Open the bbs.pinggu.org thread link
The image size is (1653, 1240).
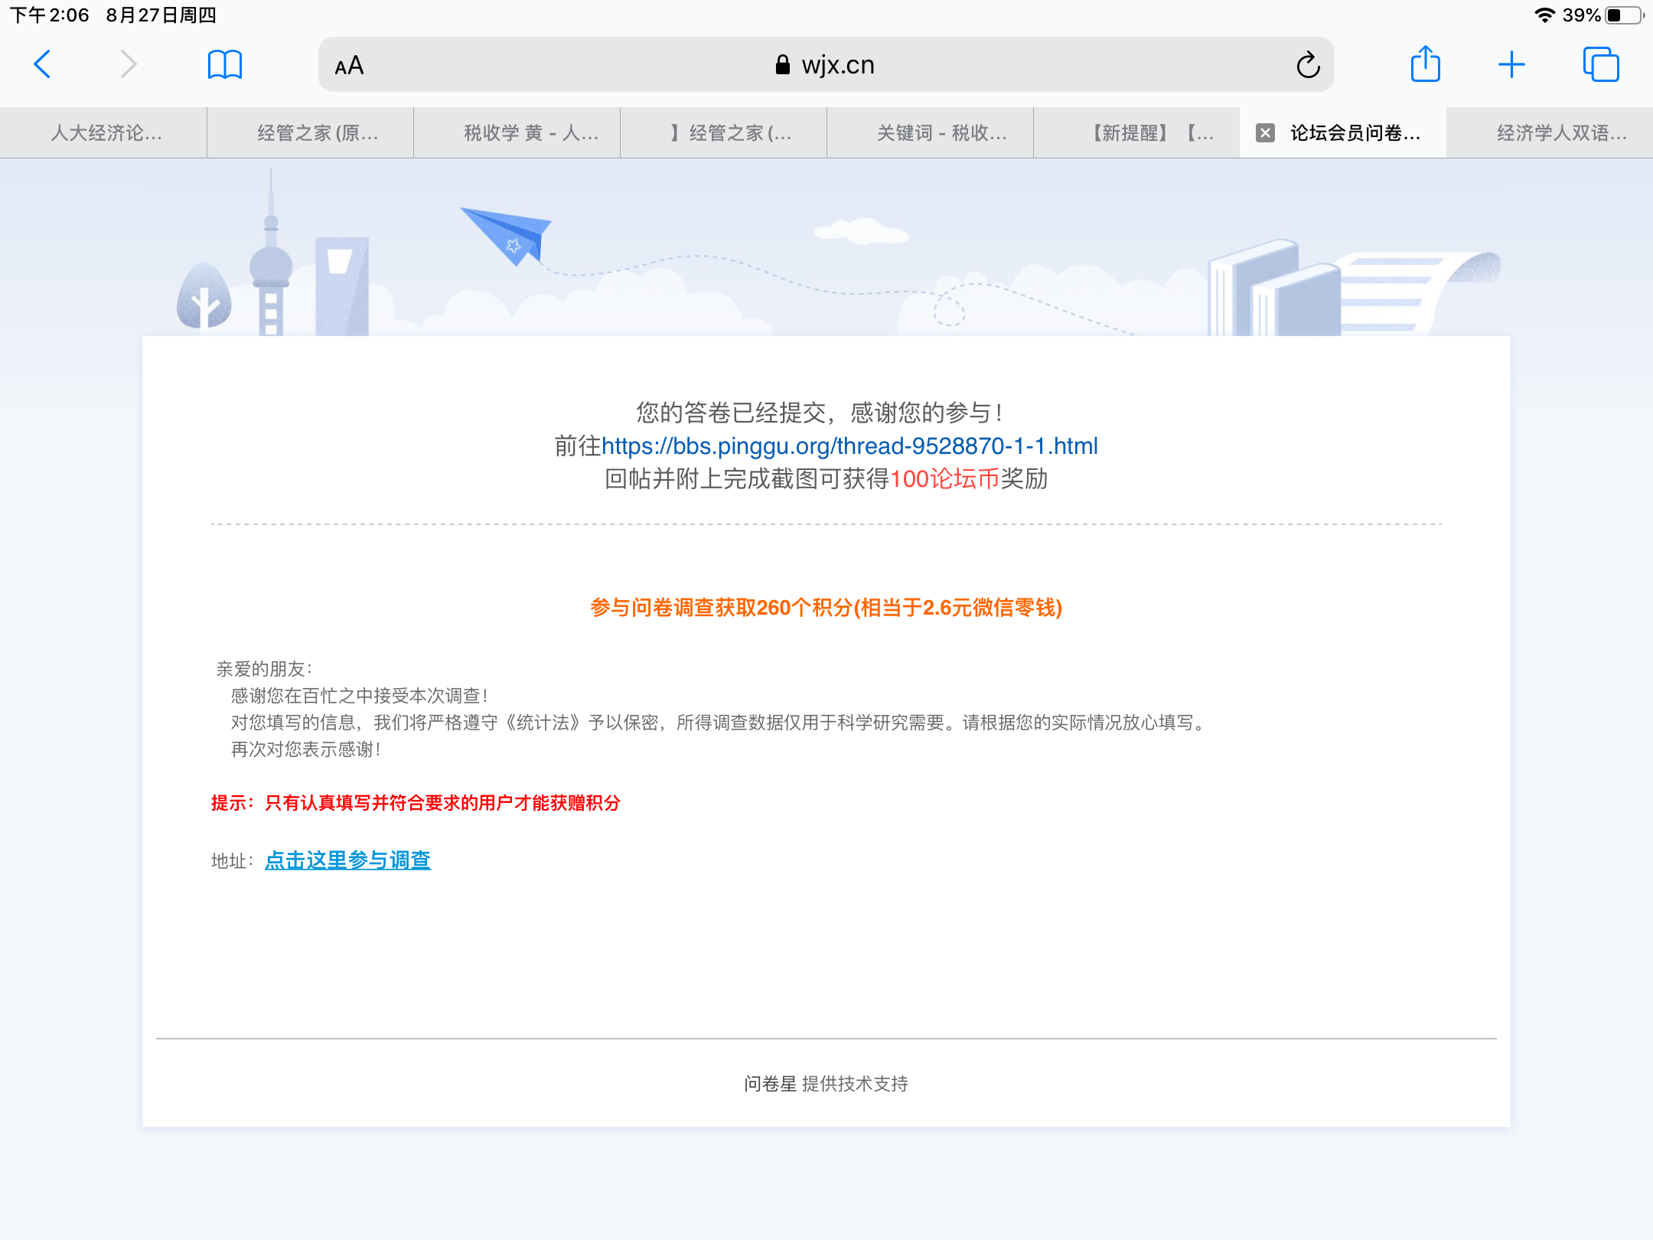tap(849, 445)
